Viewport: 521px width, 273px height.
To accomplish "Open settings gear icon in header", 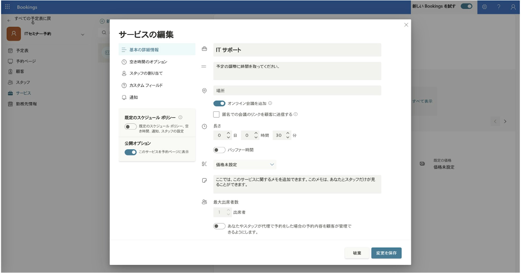I will click(x=484, y=7).
